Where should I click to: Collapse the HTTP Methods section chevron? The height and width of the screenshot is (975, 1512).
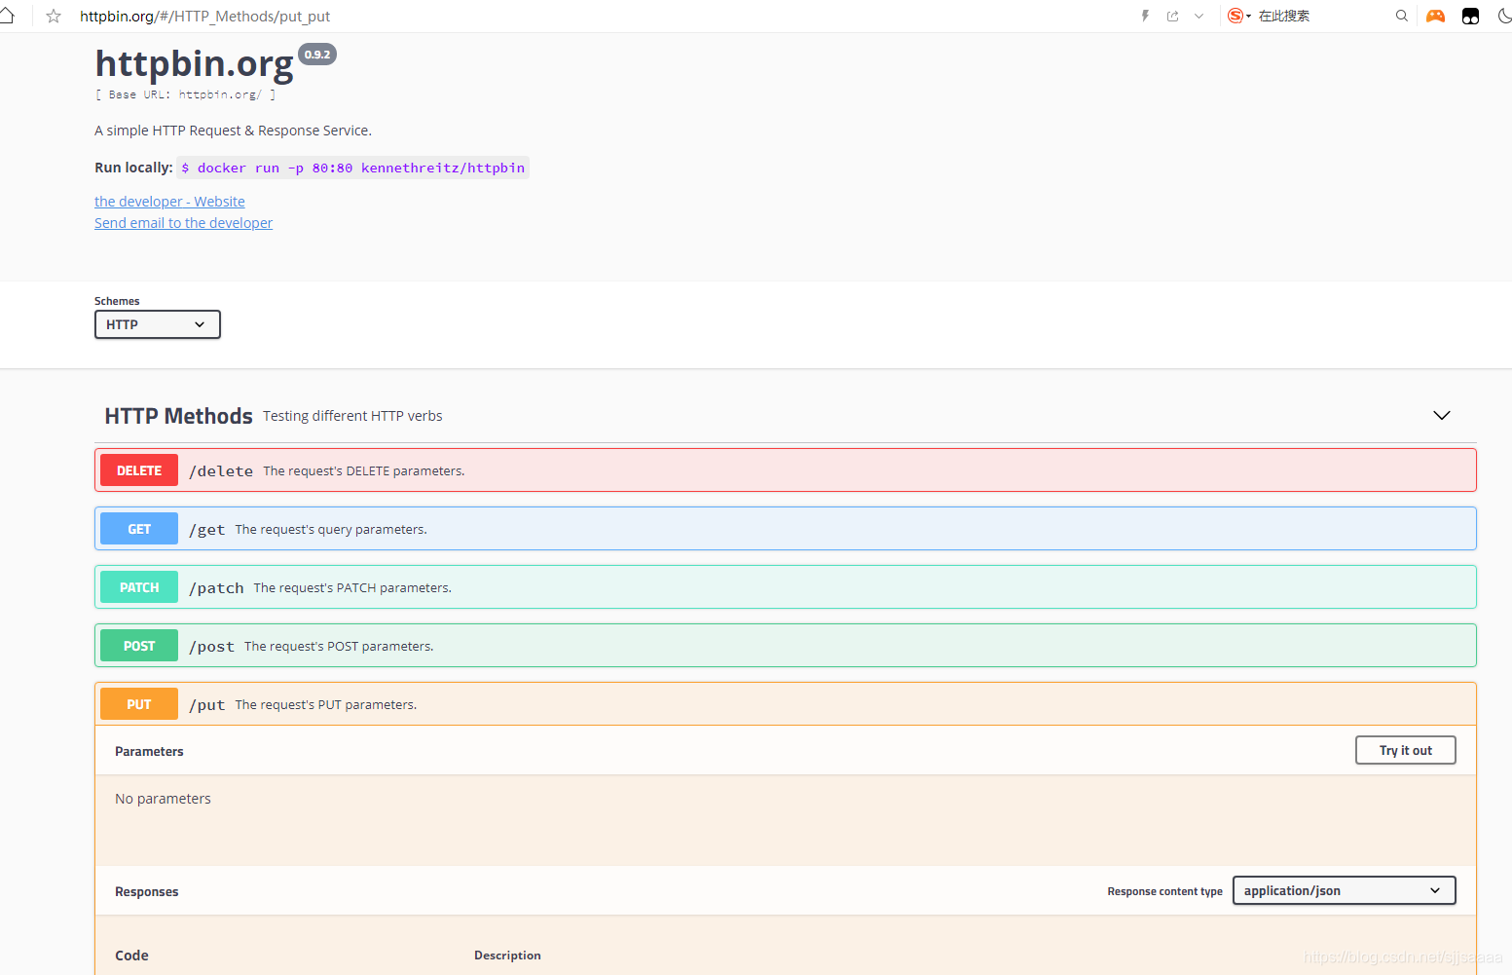click(x=1442, y=416)
